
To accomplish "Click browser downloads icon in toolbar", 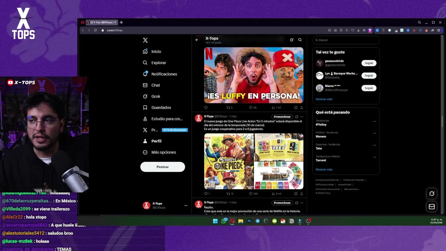I will pyautogui.click(x=359, y=30).
